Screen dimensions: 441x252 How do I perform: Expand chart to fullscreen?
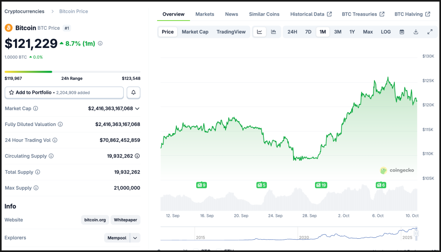pos(430,32)
